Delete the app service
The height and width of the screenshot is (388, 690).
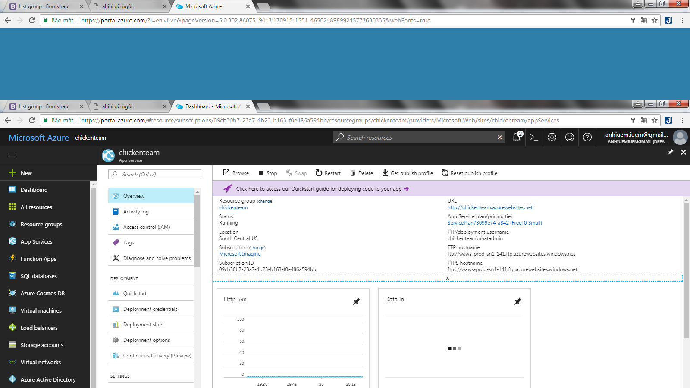pos(361,173)
